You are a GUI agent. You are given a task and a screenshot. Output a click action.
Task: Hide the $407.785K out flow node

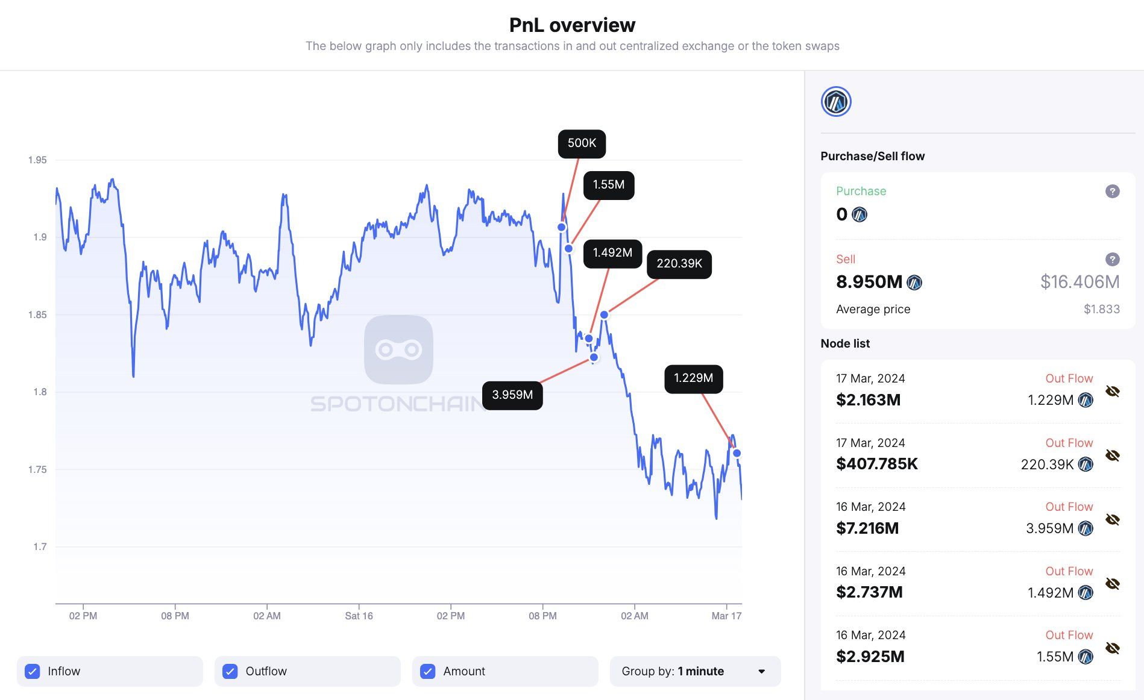coord(1112,455)
